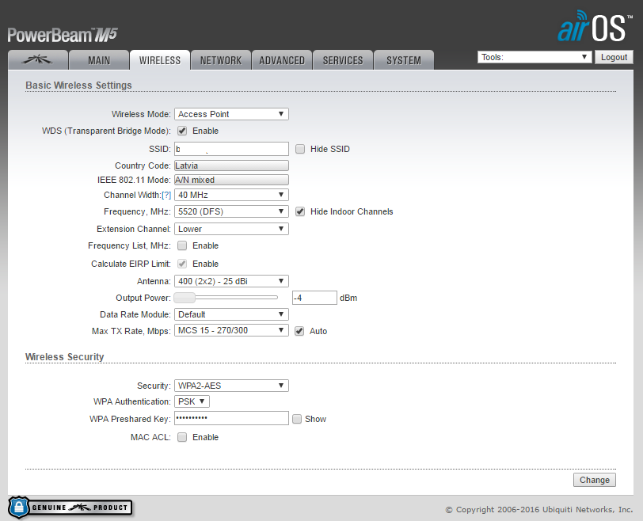This screenshot has width=643, height=521.
Task: Click the Logout button
Action: [x=614, y=57]
